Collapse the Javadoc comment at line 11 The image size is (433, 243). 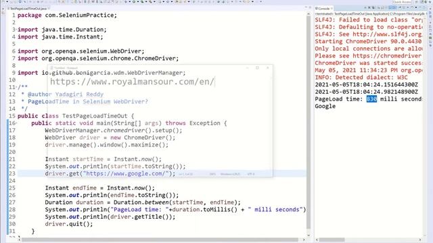tap(16, 87)
